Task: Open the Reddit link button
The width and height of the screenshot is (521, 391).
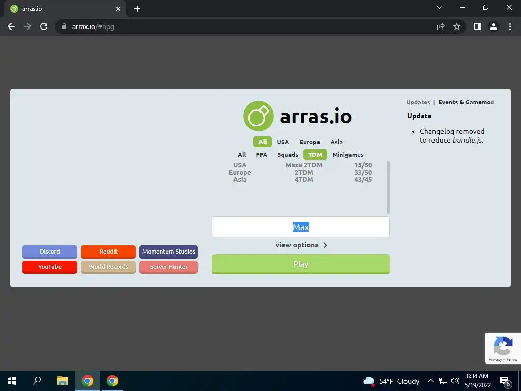Action: click(x=108, y=252)
